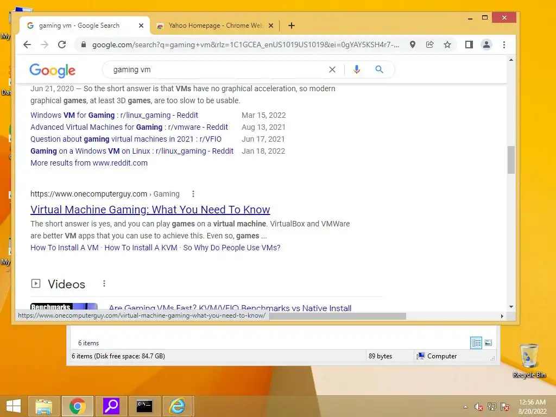Click into the gaming vm search field
This screenshot has width=556, height=417.
coord(216,69)
